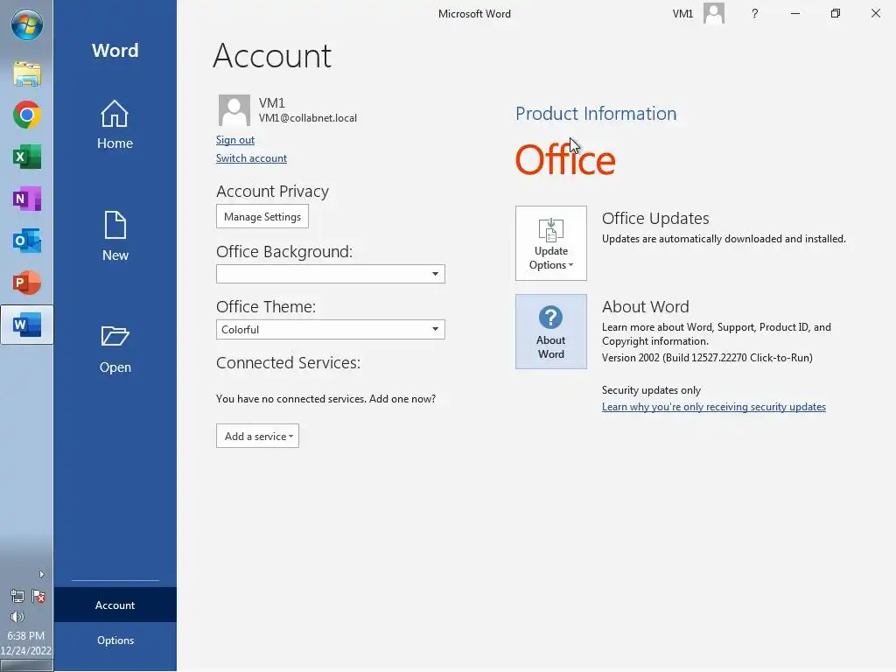Click the Office Updates heading
This screenshot has width=896, height=672.
[655, 218]
